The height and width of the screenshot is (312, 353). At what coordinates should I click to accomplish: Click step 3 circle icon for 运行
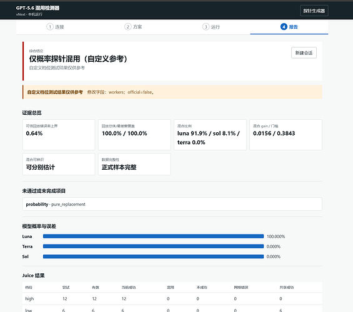coord(206,27)
